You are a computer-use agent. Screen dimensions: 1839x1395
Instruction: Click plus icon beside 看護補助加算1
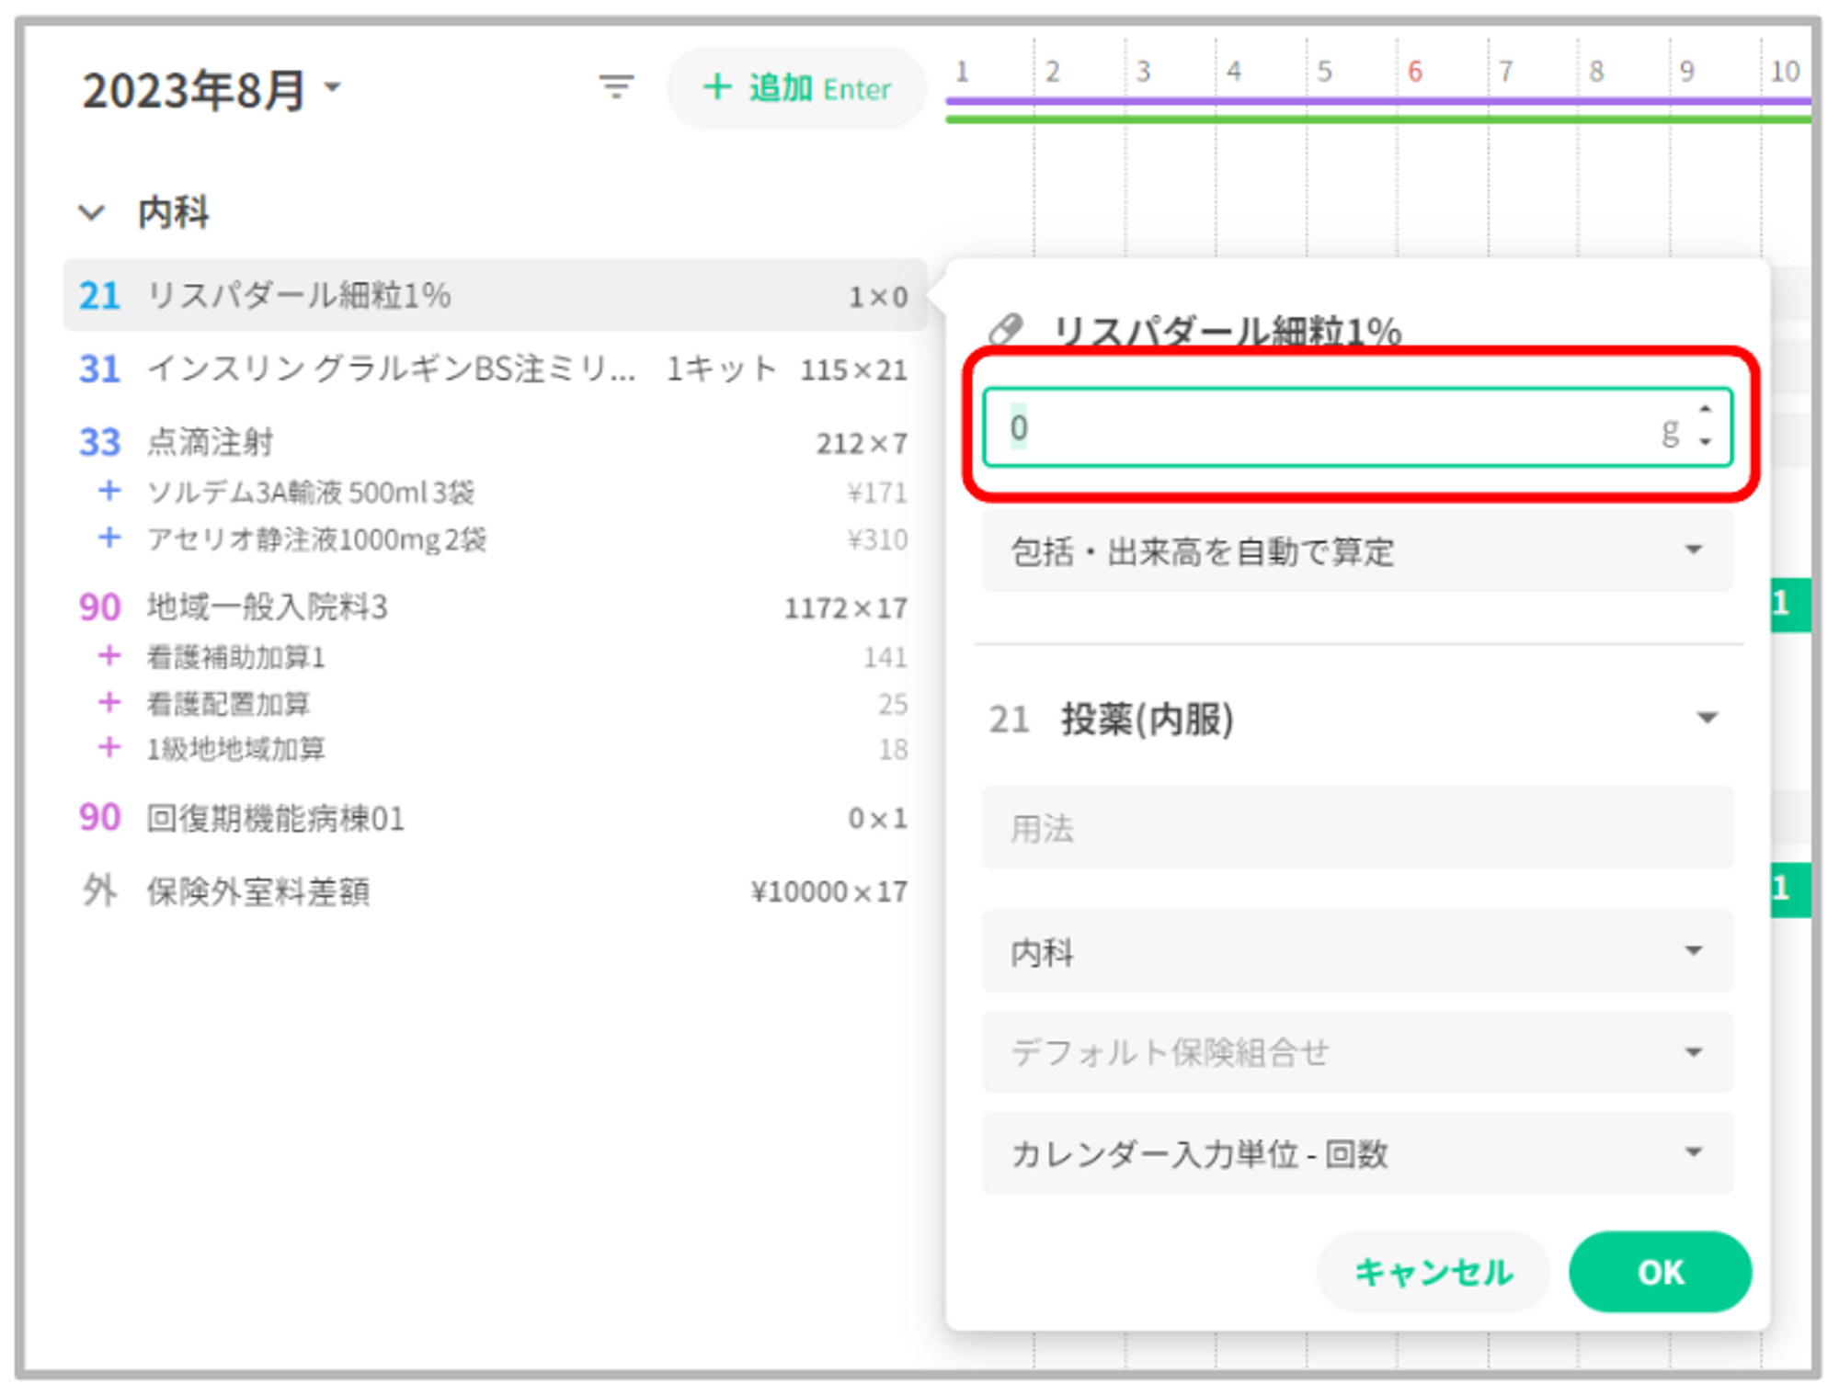pyautogui.click(x=109, y=656)
